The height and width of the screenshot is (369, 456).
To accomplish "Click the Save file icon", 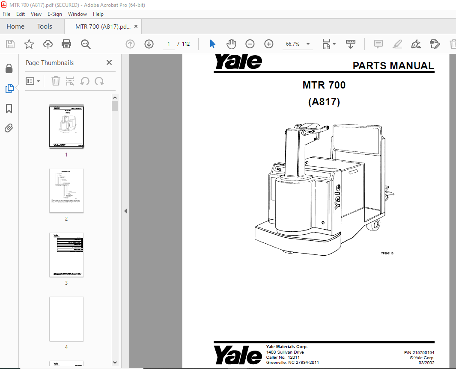I will [x=10, y=44].
